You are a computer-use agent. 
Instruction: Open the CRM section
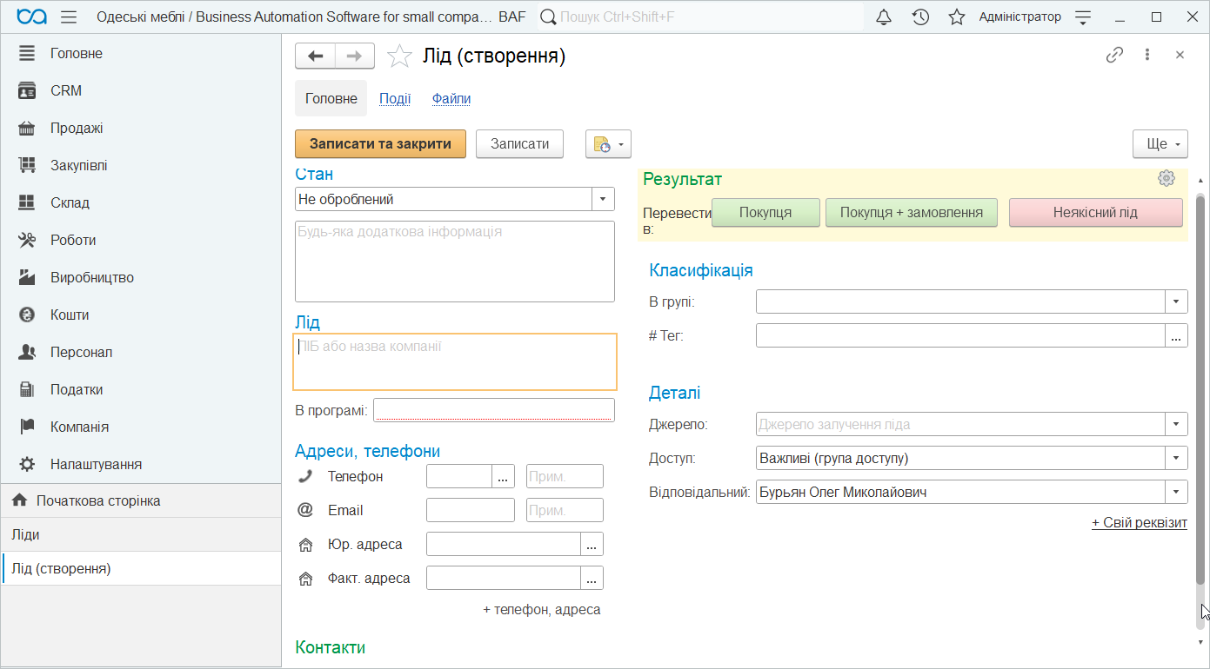pos(141,90)
